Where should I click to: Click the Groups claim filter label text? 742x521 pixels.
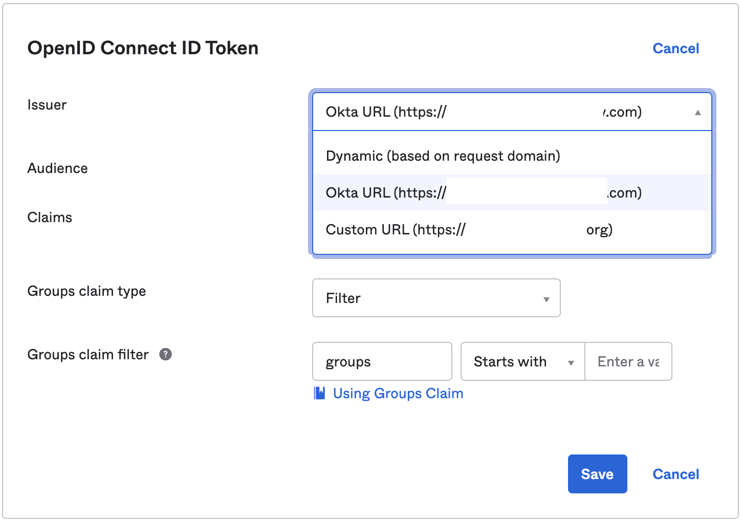[88, 355]
